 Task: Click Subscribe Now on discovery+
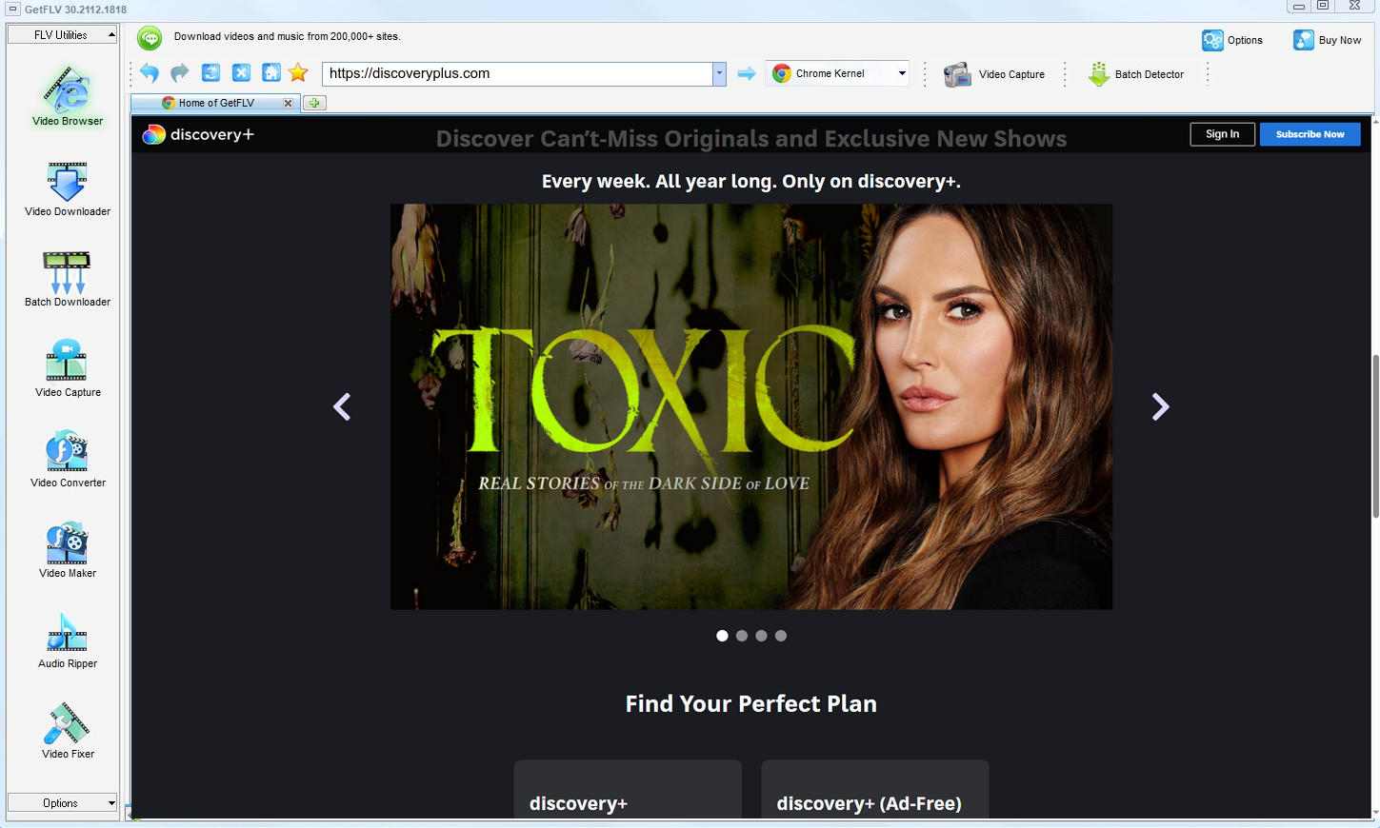(x=1310, y=134)
